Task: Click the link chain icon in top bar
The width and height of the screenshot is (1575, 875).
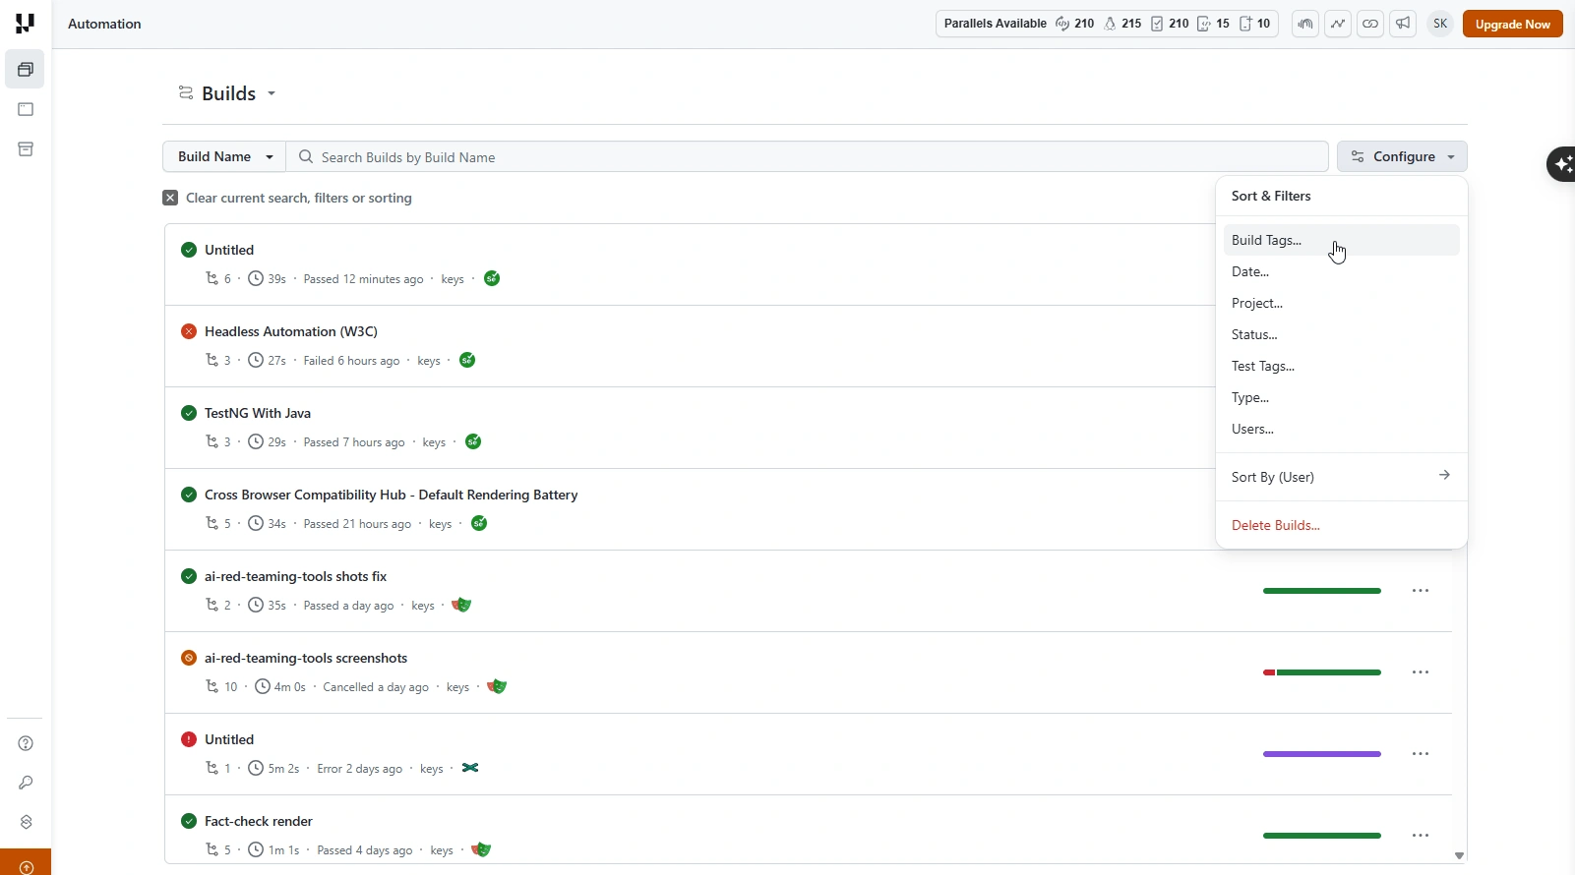Action: click(1370, 24)
